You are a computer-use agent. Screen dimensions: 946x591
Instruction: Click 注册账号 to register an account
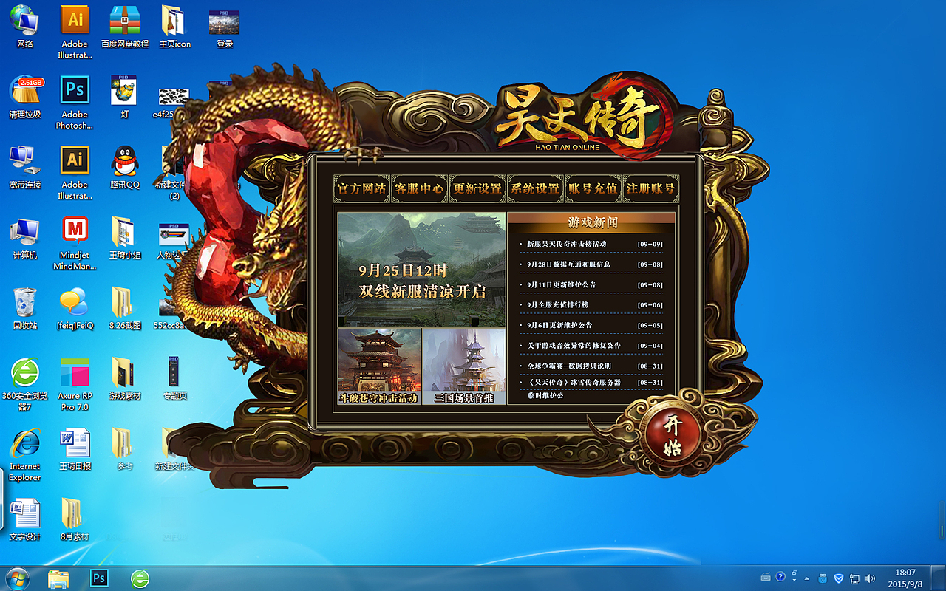tap(650, 188)
